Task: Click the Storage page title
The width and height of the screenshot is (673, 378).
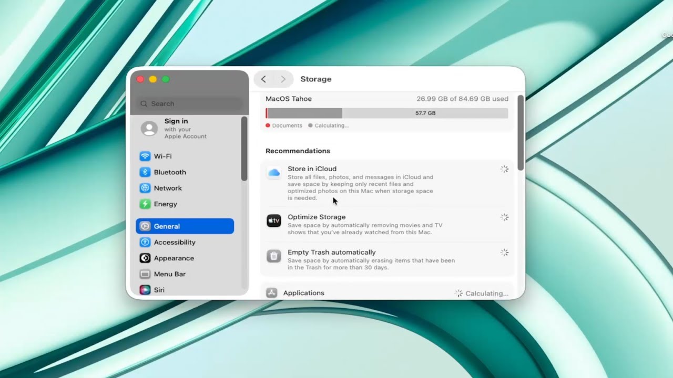Action: pyautogui.click(x=316, y=79)
